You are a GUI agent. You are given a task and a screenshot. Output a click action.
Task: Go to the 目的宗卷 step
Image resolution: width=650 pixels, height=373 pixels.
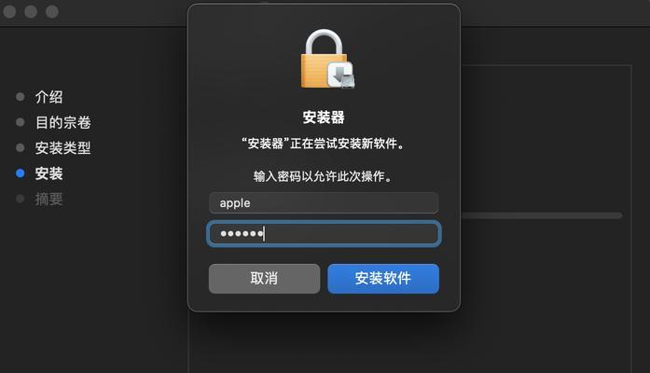coord(63,122)
